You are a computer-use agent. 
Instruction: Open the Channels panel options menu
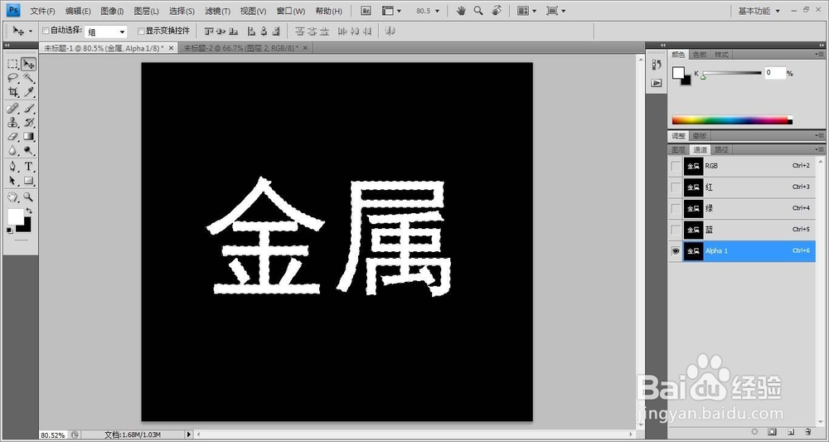[818, 149]
